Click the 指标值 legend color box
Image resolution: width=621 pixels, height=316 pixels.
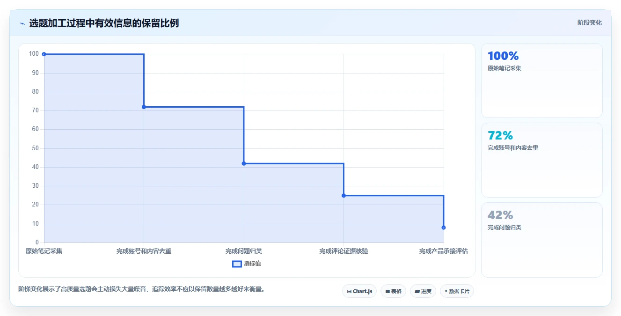tap(237, 264)
